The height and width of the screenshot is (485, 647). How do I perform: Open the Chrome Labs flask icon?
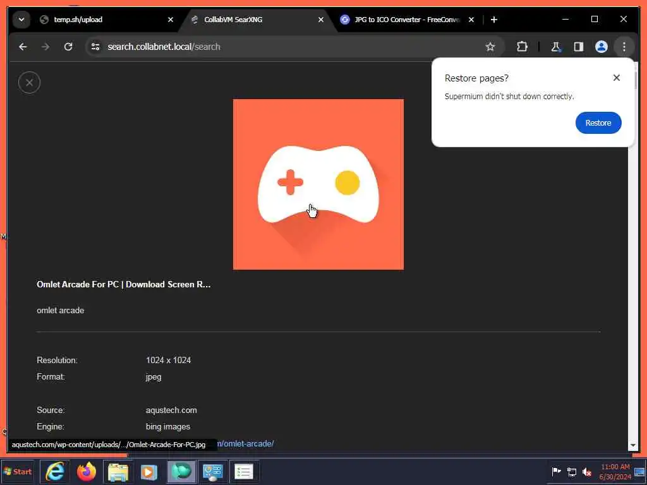556,47
